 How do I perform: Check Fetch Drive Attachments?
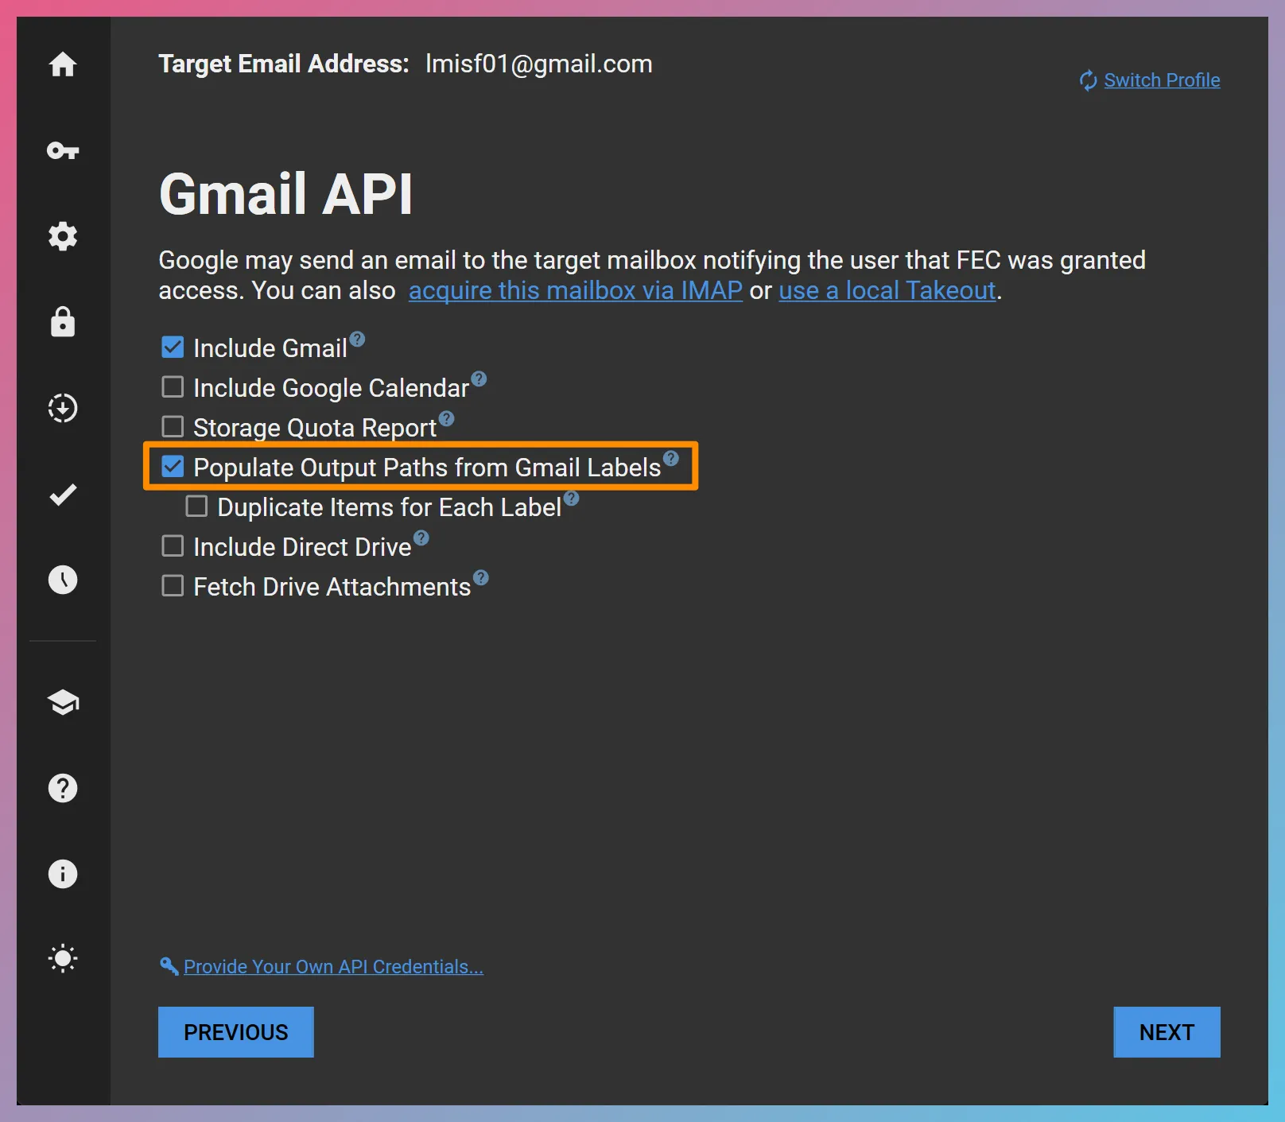pos(173,585)
